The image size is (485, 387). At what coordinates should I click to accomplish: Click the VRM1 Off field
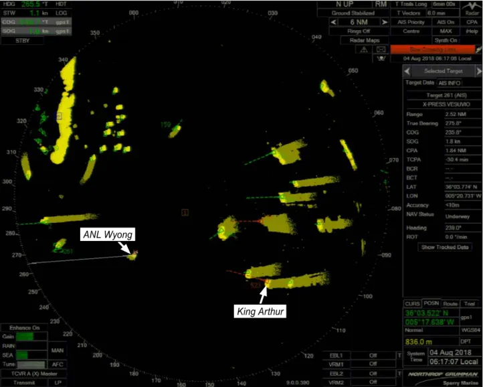(x=373, y=364)
